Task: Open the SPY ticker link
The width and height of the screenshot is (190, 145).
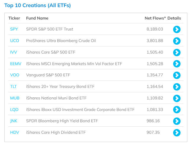Action: (x=14, y=29)
